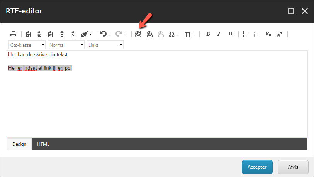Toggle Bold formatting
The width and height of the screenshot is (314, 177).
pos(208,34)
